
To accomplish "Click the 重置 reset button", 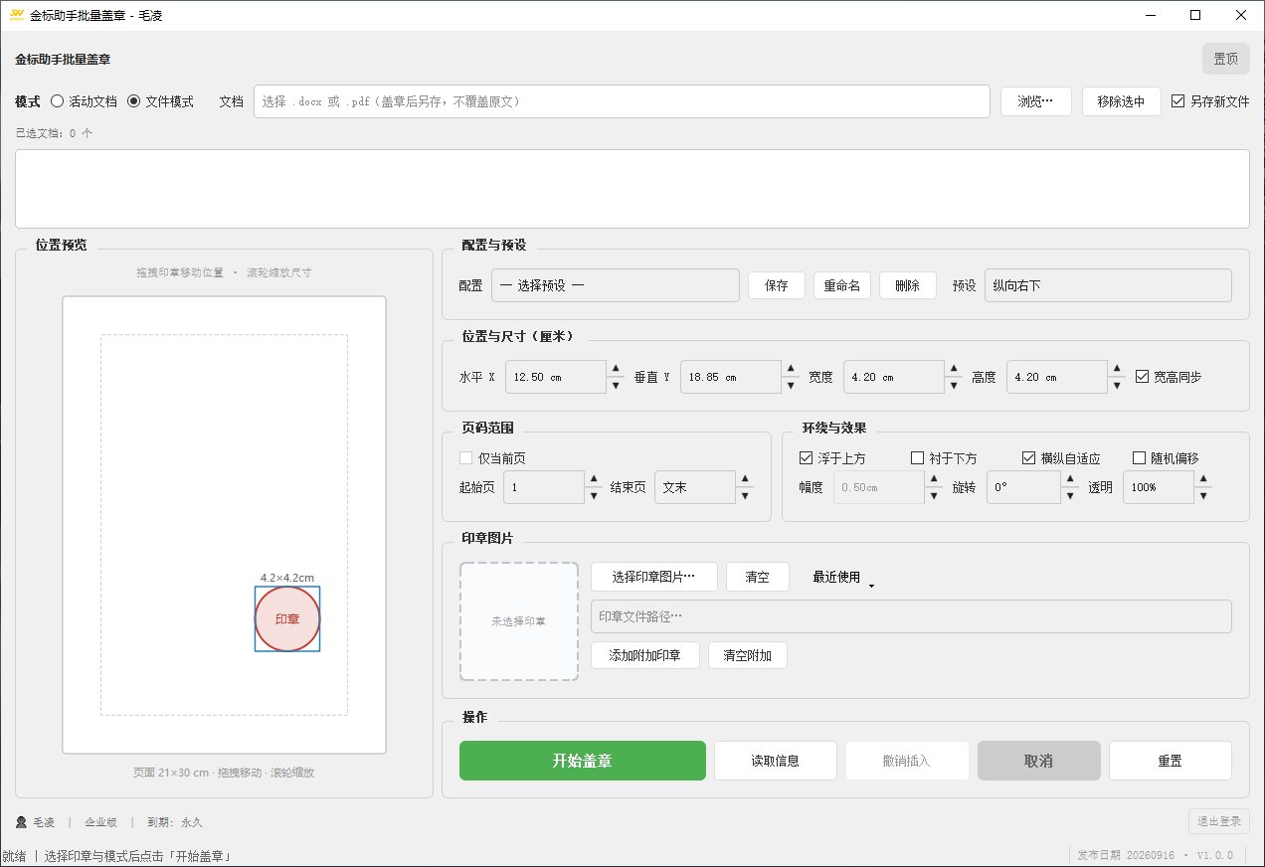I will coord(1171,761).
